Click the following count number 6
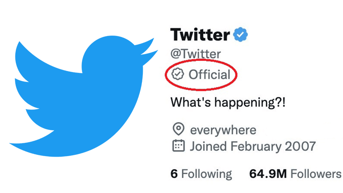 (174, 174)
